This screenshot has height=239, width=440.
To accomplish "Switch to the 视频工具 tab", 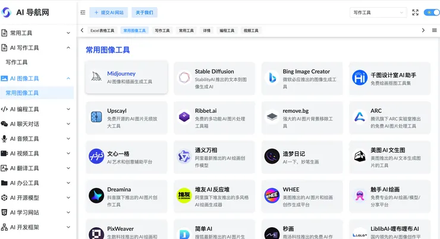I will click(251, 30).
